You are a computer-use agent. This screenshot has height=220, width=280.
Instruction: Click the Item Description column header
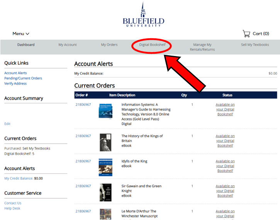tap(122, 95)
